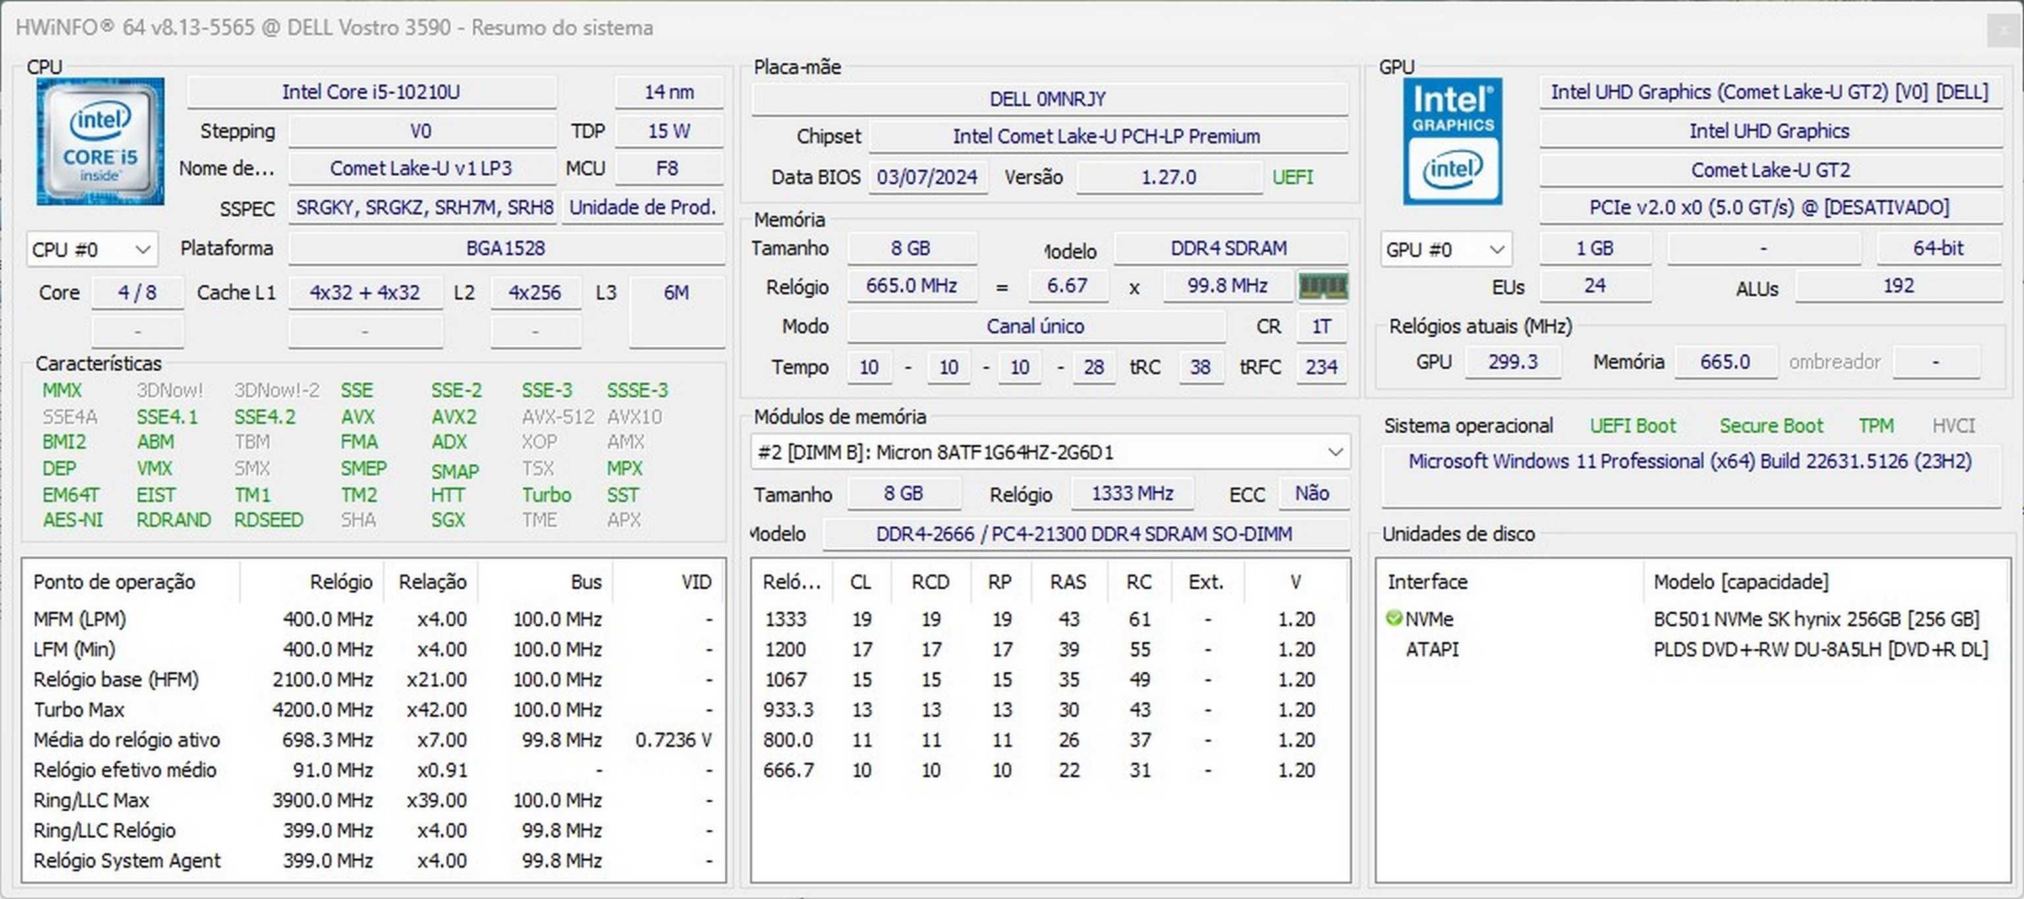Expand the memory module DIMM B dropdown
This screenshot has width=2024, height=899.
[x=1050, y=452]
